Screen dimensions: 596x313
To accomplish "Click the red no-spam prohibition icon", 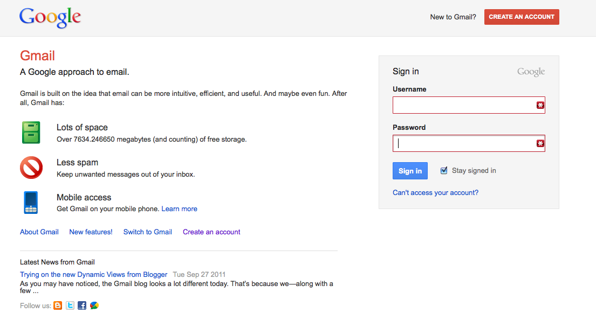I will point(31,168).
